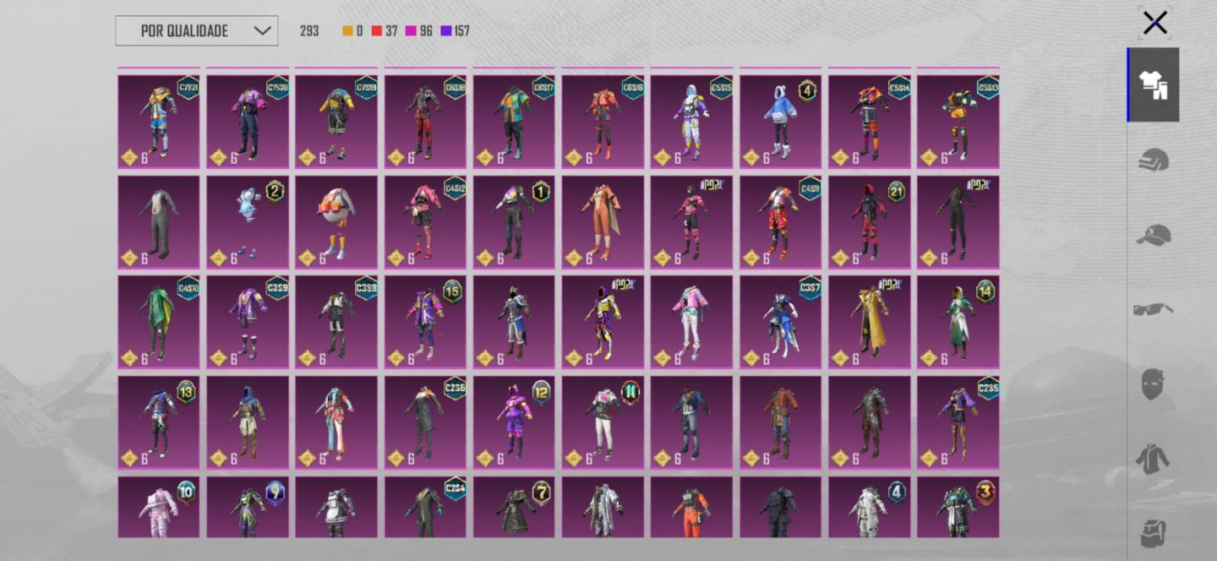The width and height of the screenshot is (1217, 561).
Task: Select the outfit tagged C6S17
Action: tap(514, 122)
